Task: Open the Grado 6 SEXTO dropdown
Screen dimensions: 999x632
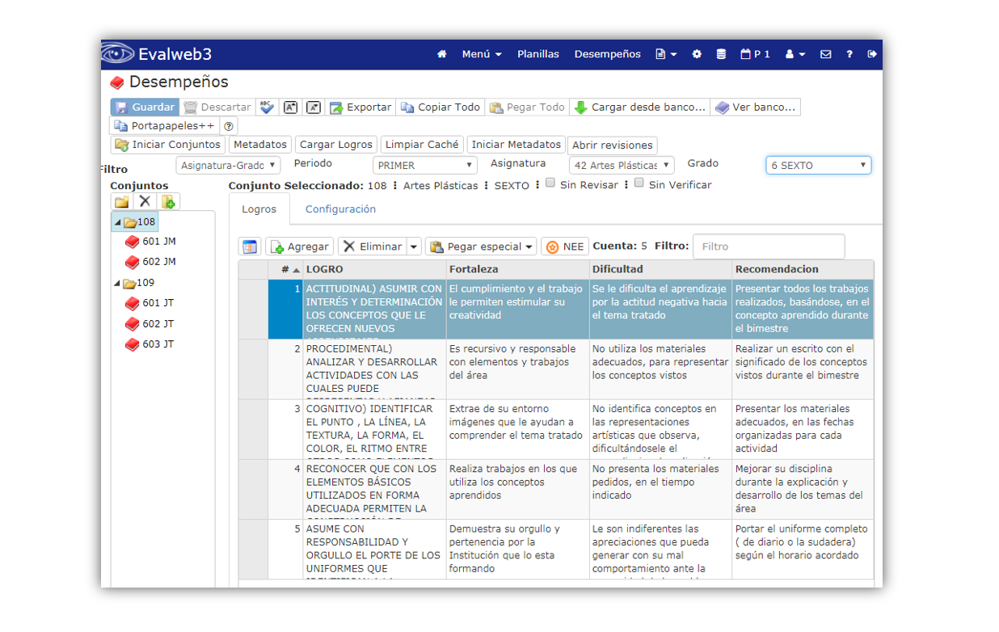Action: coord(818,165)
